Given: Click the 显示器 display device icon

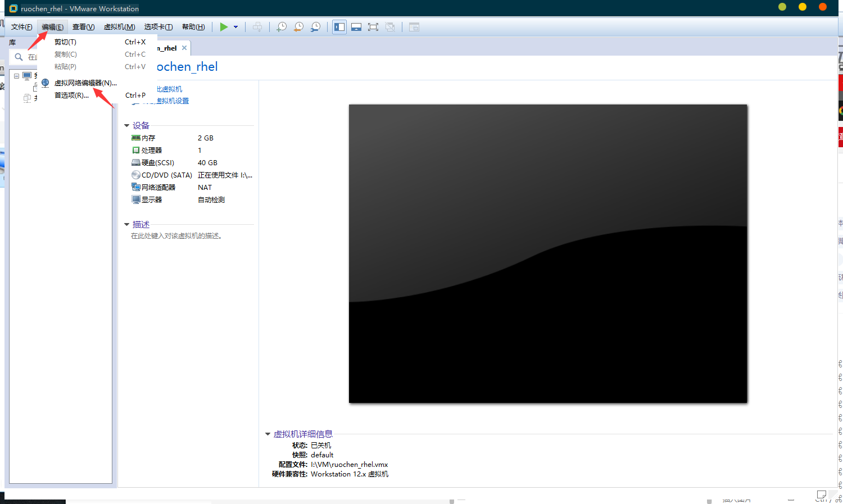Looking at the screenshot, I should [x=136, y=199].
